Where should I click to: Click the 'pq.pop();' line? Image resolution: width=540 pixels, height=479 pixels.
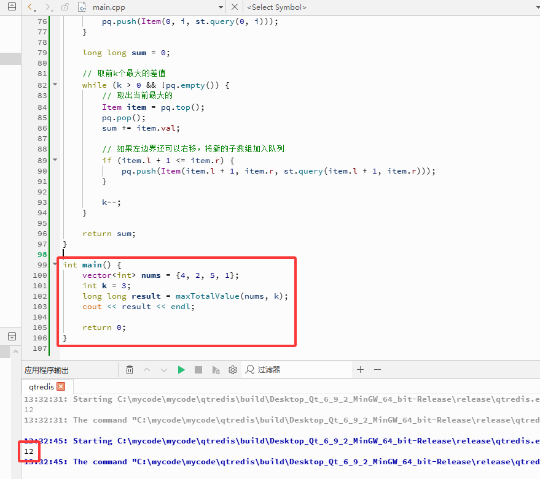123,118
